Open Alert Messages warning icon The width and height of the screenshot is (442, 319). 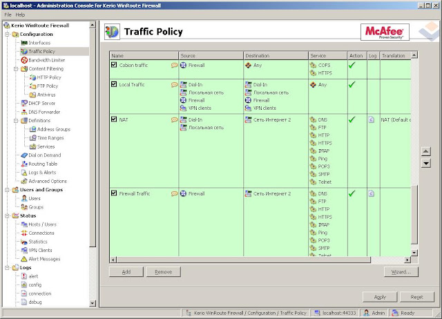tap(24, 259)
